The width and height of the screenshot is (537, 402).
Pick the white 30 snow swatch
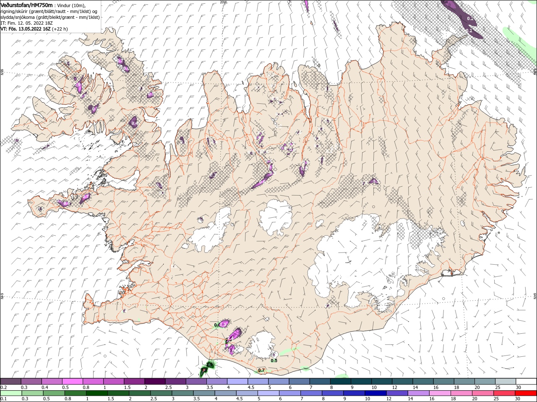(526, 381)
